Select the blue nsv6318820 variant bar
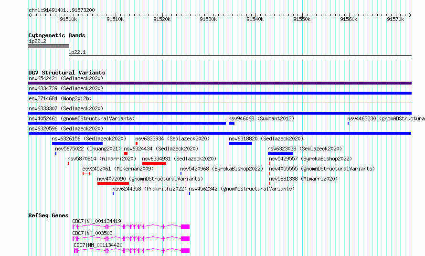 241,143
